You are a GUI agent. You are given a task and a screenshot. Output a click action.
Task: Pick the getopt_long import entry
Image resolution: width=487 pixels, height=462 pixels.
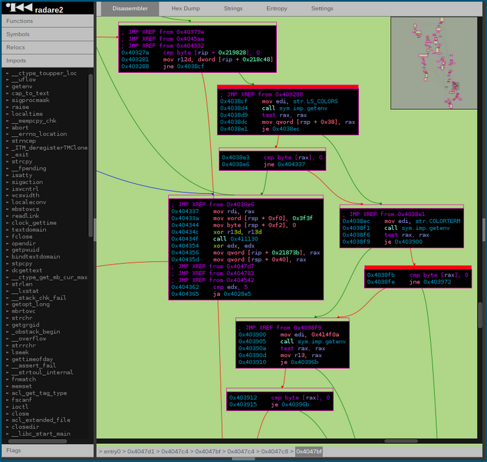click(30, 304)
